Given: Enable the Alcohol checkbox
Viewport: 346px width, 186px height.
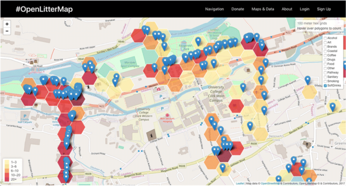Looking at the screenshot, I should [325, 38].
